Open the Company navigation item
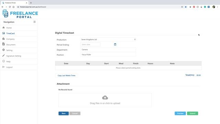220x124 pixels. (19, 39)
